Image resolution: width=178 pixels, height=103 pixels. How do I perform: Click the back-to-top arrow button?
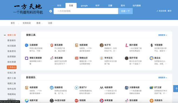tap(176, 89)
